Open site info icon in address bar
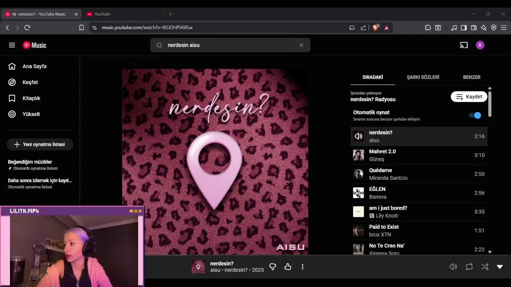This screenshot has height=287, width=511. point(95,28)
